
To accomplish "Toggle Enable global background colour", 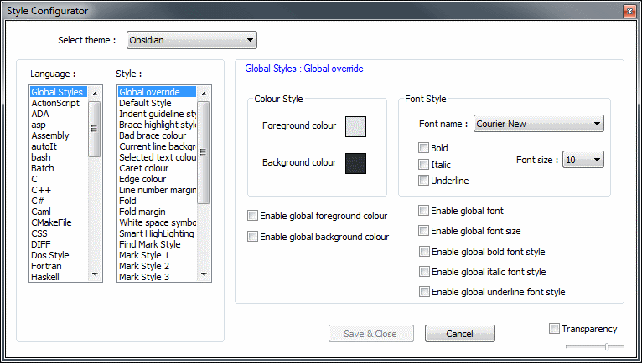I will click(x=253, y=237).
